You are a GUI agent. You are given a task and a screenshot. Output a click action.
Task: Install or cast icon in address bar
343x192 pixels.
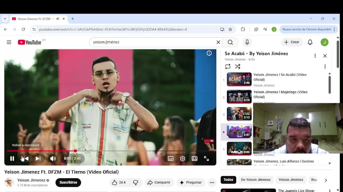pos(222,29)
